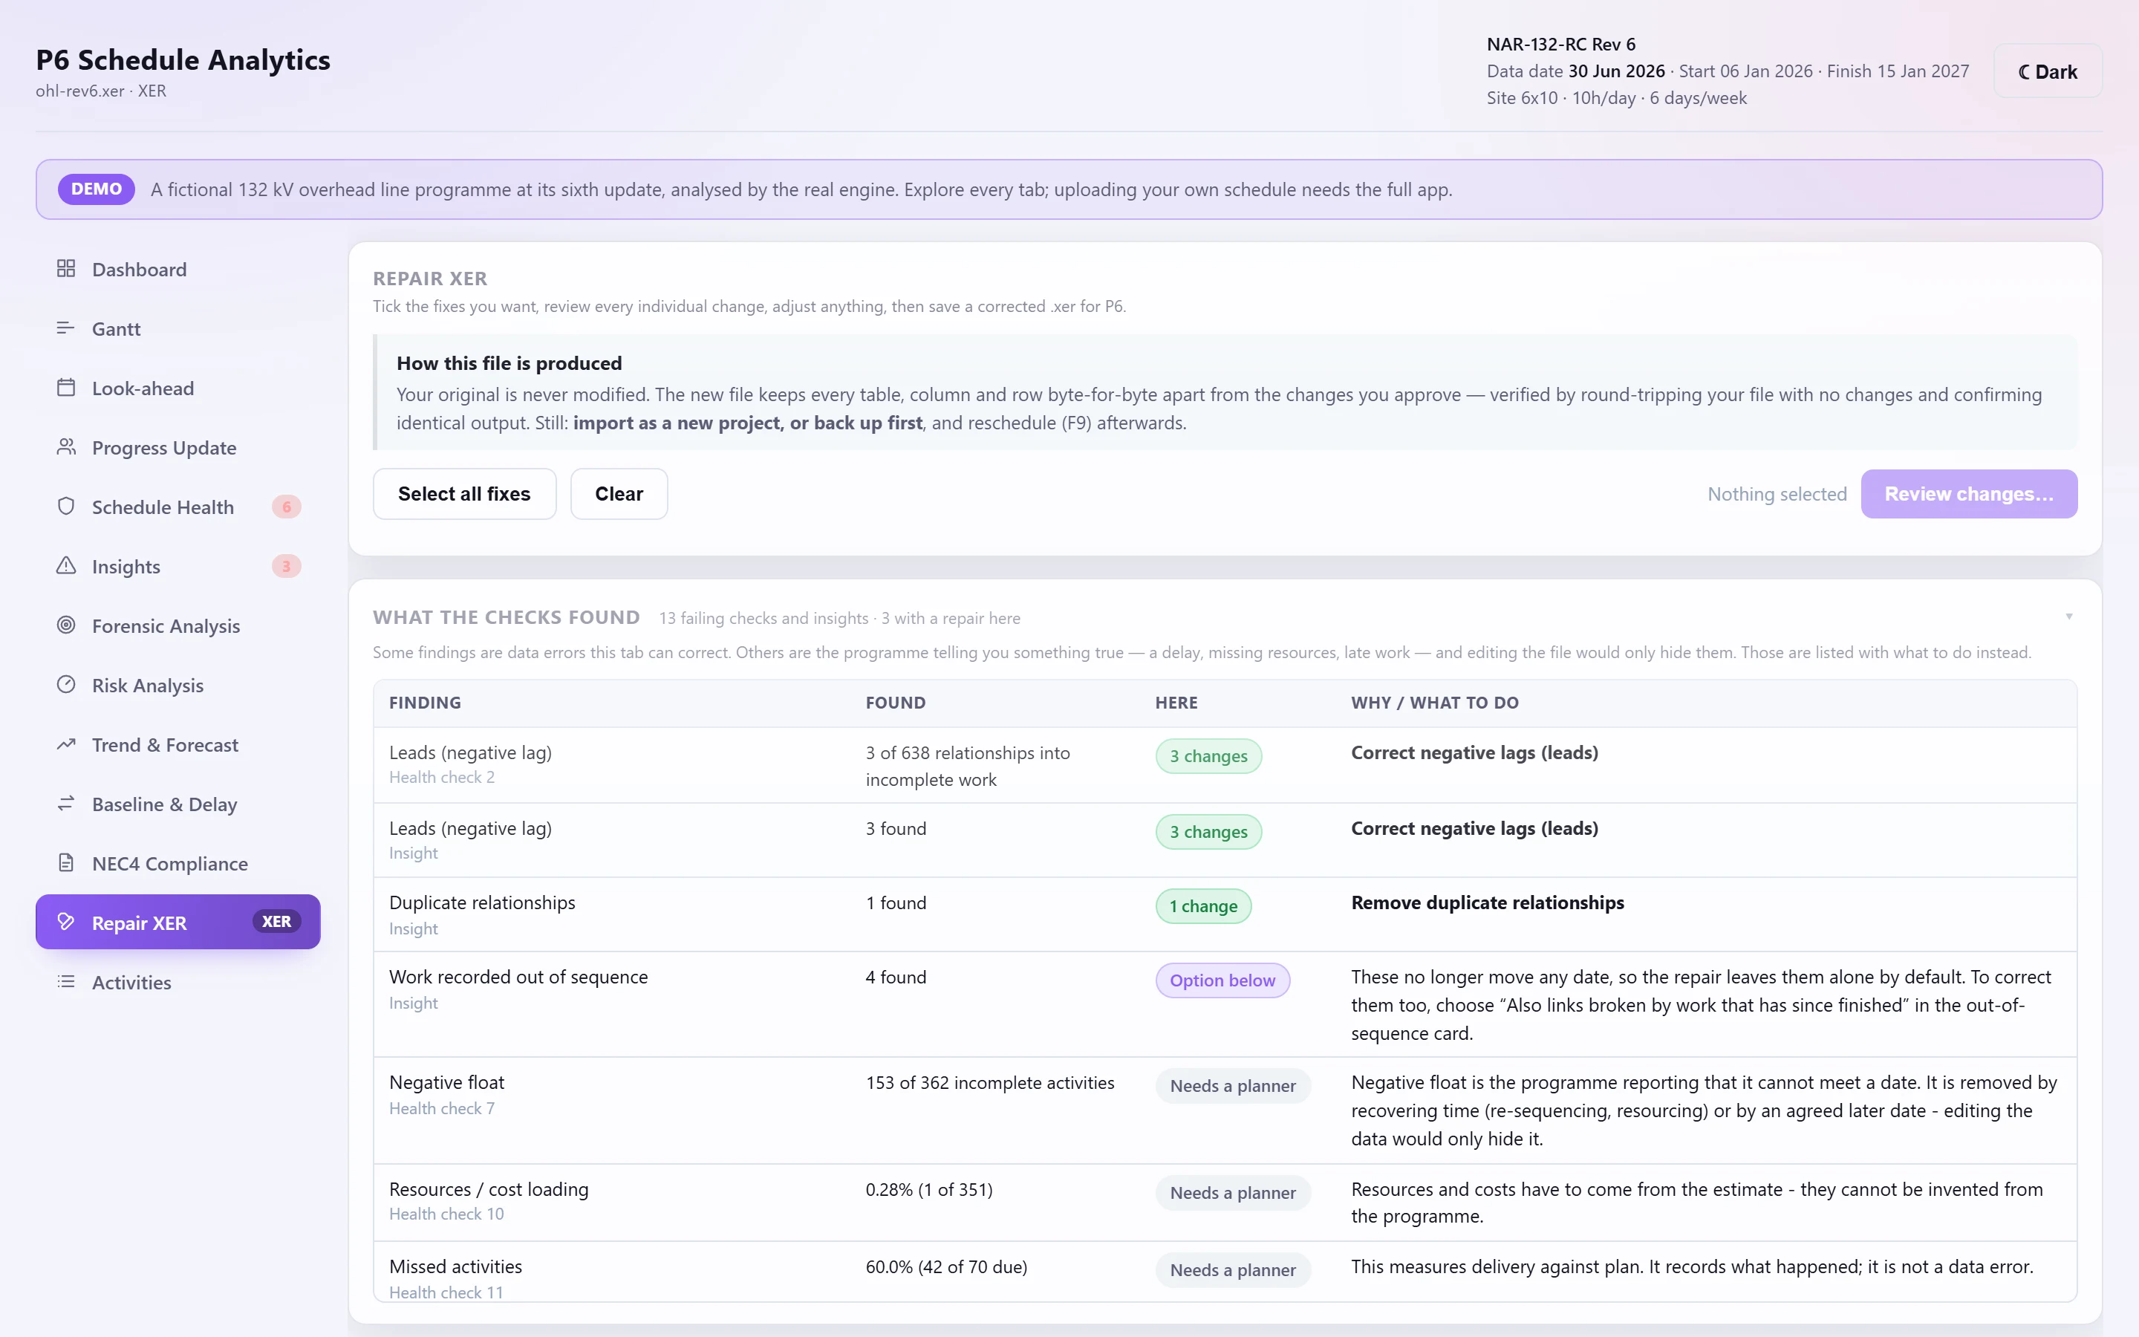Open the Gantt tab
2139x1337 pixels.
tap(178, 328)
